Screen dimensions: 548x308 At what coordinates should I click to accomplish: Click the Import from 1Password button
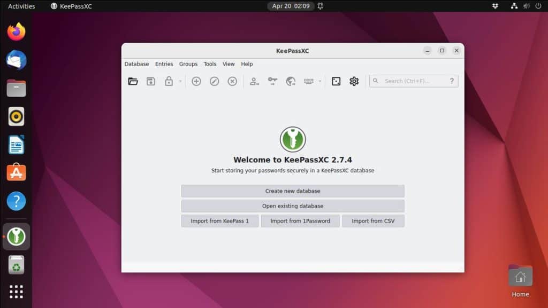[x=300, y=220]
